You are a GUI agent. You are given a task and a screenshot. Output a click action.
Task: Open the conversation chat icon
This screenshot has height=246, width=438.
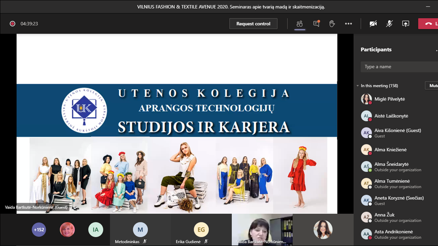pos(316,24)
